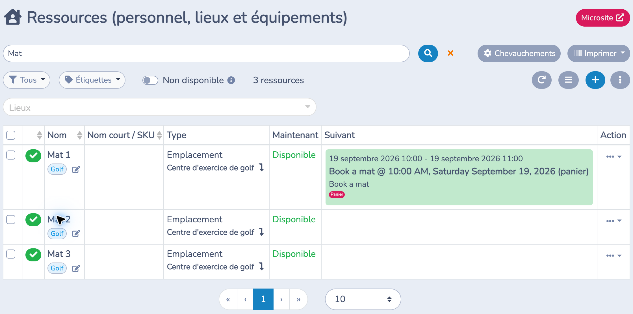Open the Étiquettes tag dropdown
Viewport: 633px width, 314px height.
92,80
